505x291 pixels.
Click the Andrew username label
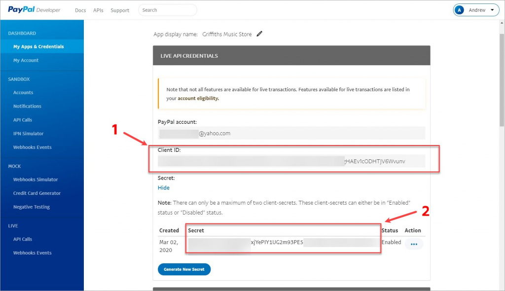(477, 10)
